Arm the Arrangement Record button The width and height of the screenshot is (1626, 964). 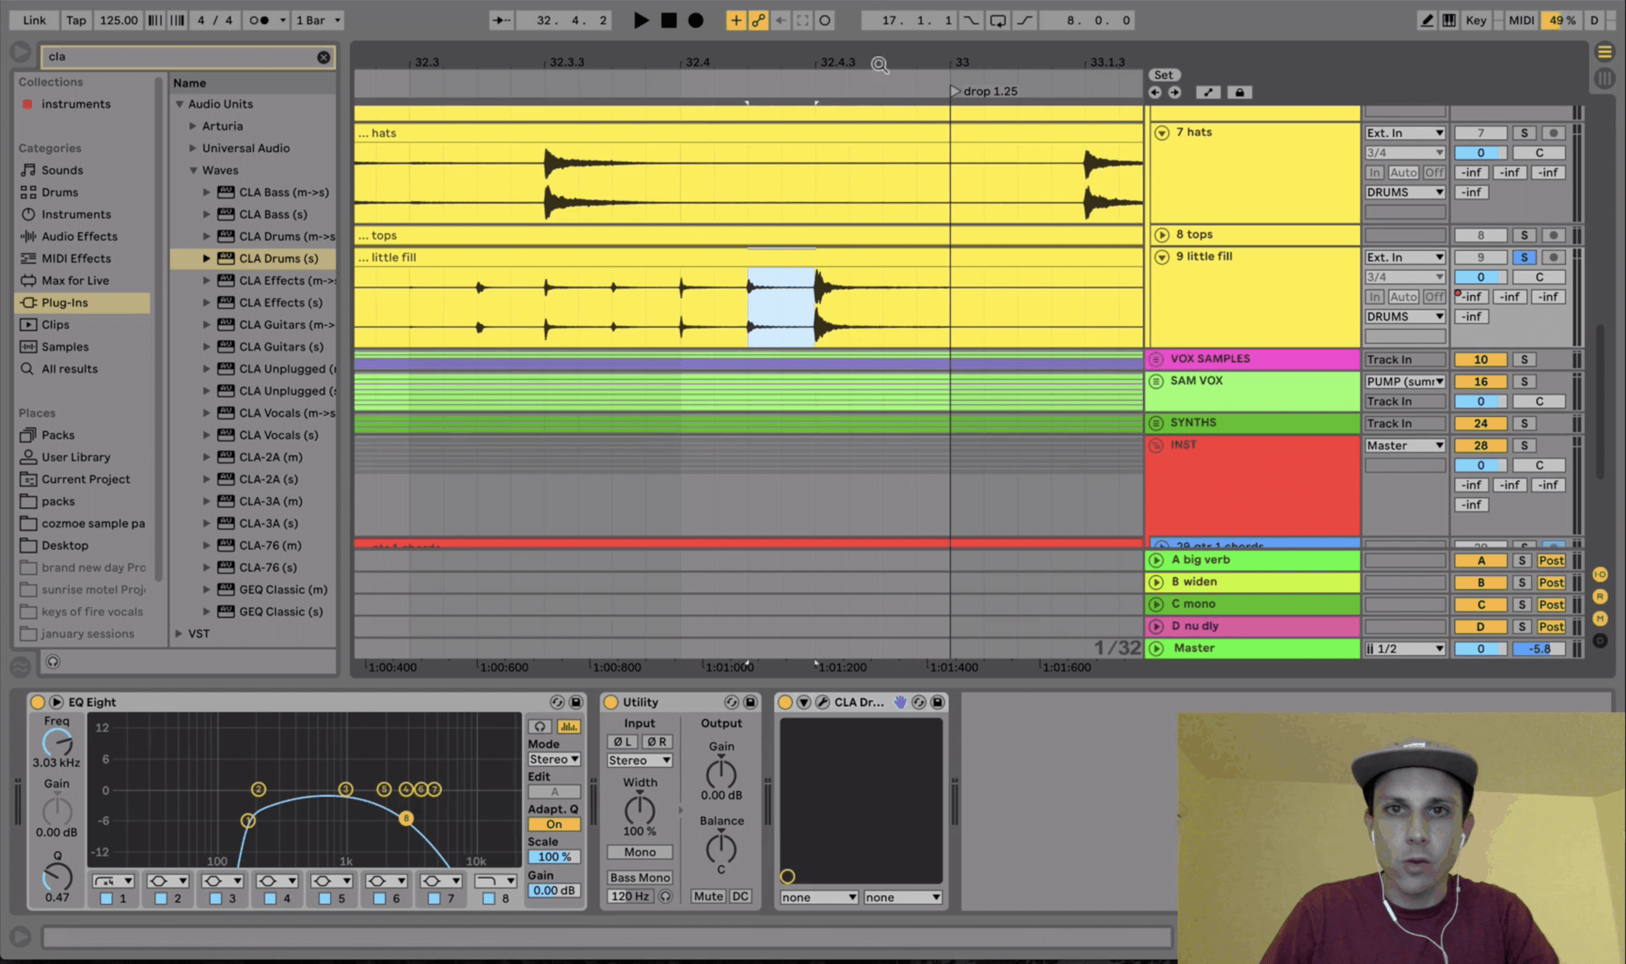[695, 20]
